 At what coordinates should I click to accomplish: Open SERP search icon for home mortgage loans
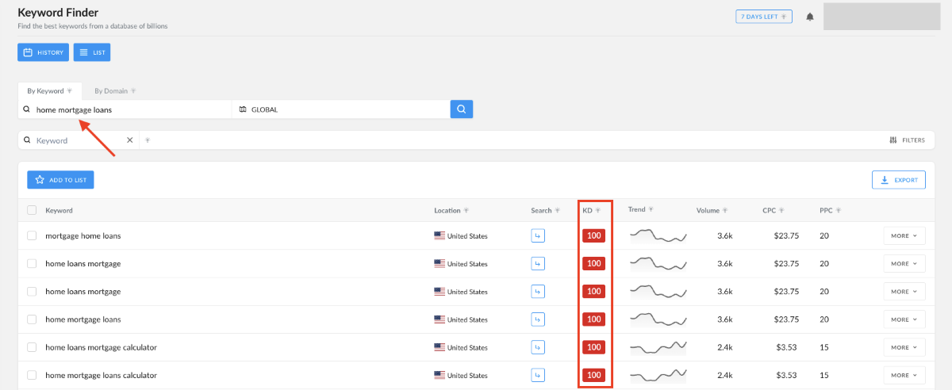pos(538,319)
